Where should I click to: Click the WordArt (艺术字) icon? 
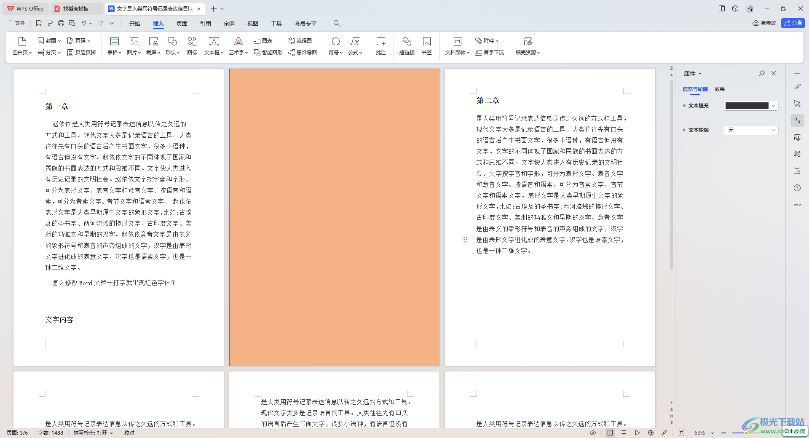coord(238,41)
